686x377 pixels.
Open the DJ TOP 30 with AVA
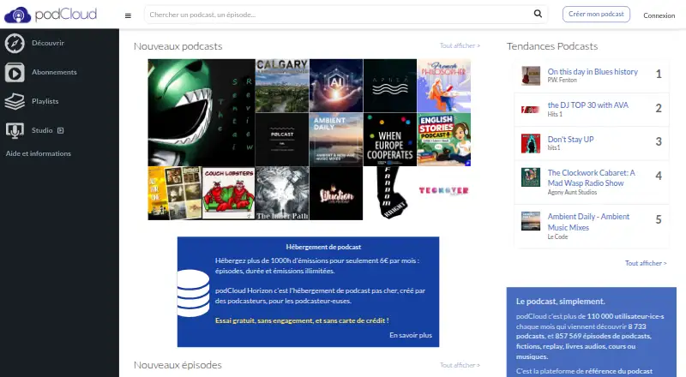click(587, 105)
